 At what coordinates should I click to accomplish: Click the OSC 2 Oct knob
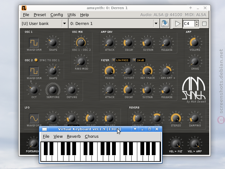tap(34, 90)
